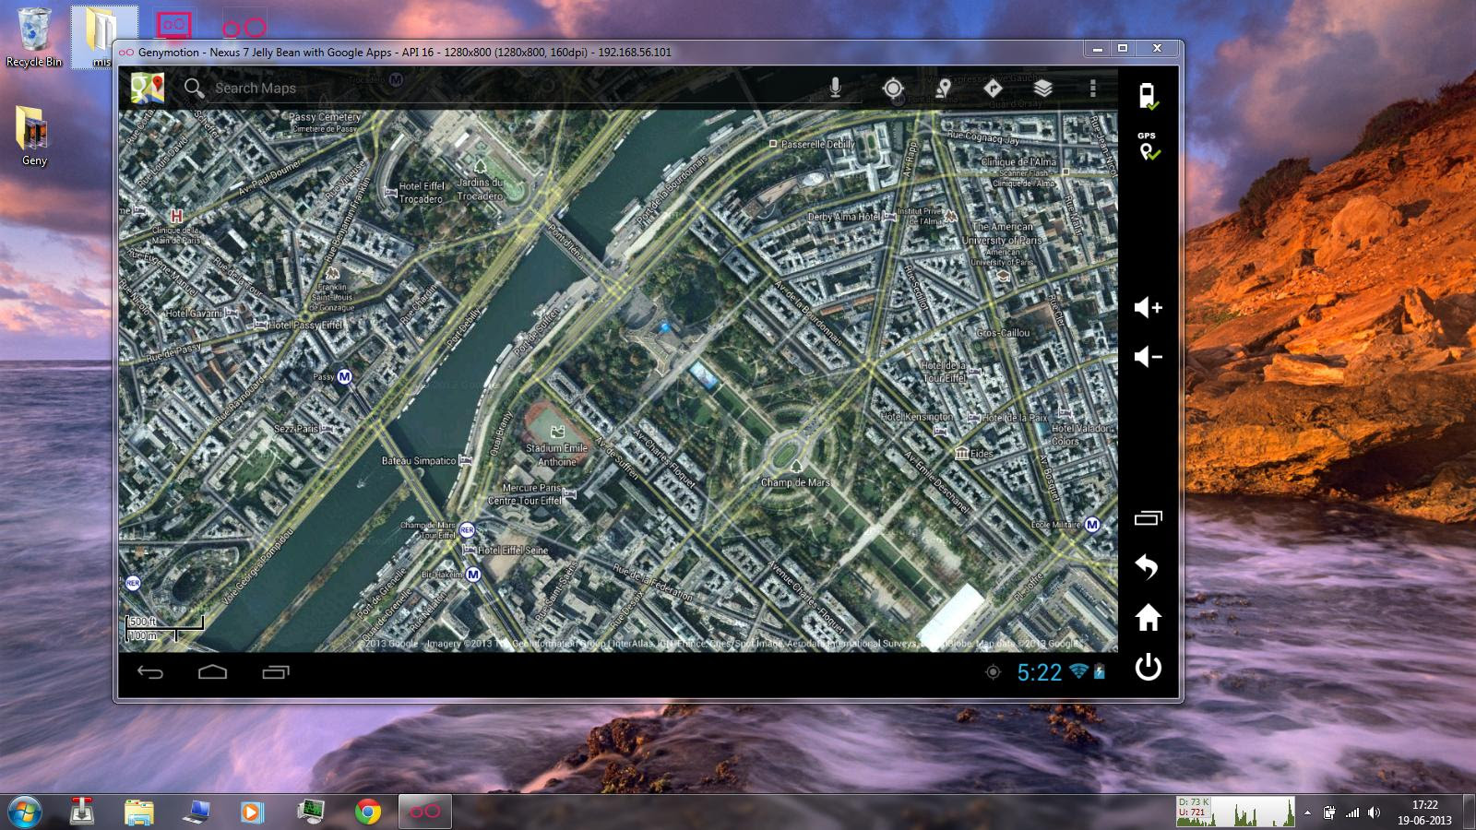Screen dimensions: 1476x830
Task: Show hidden system tray icons
Action: coord(1306,812)
